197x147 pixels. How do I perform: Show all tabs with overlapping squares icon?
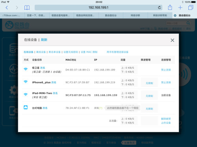[x=191, y=7]
